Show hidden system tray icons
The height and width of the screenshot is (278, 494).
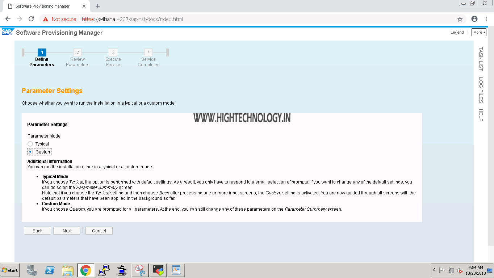434,270
